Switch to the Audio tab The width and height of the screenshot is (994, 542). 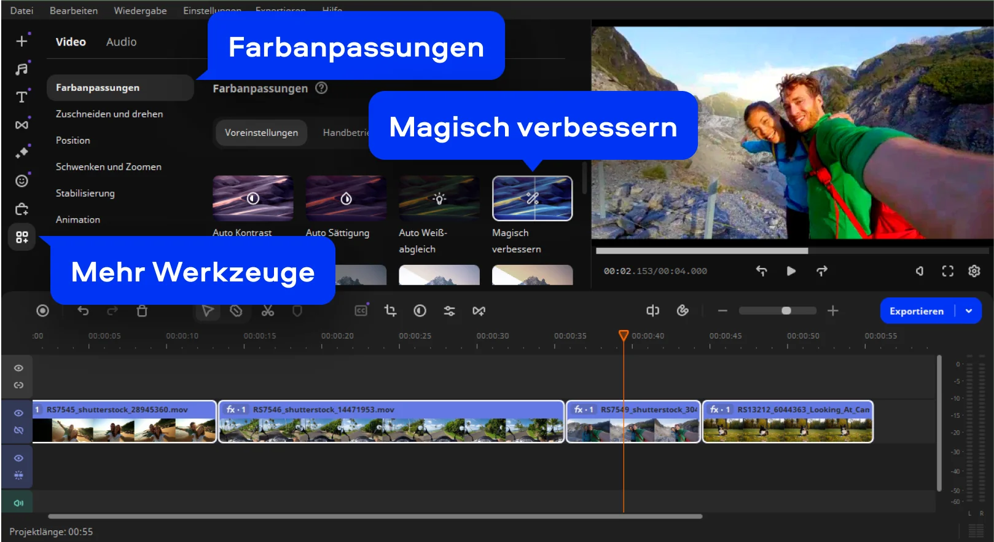pos(121,42)
